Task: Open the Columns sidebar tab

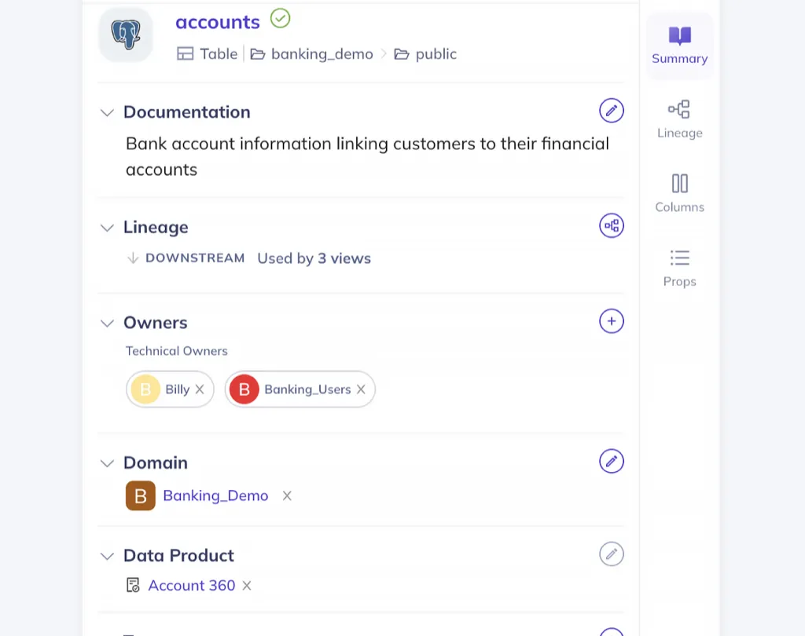Action: pos(679,193)
